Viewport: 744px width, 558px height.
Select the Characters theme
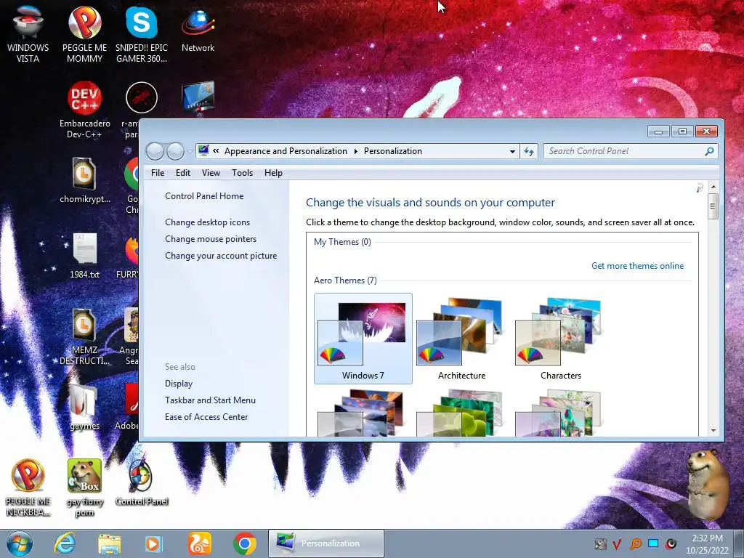(560, 339)
